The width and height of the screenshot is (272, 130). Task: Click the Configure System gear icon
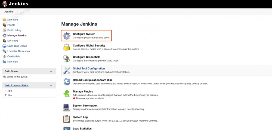[67, 36]
